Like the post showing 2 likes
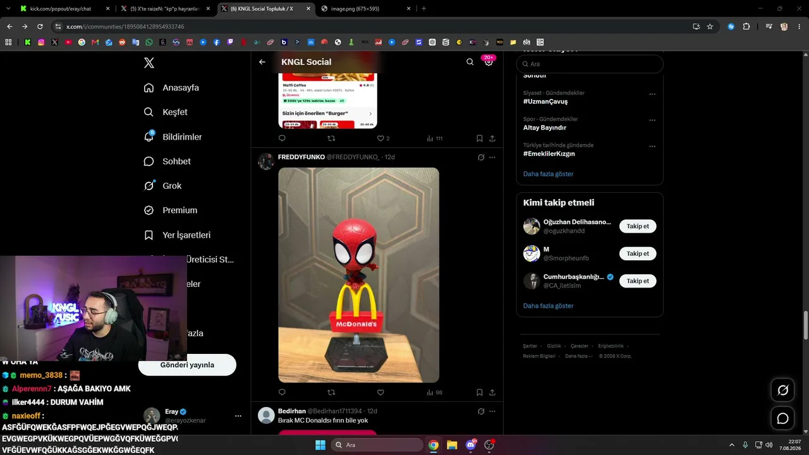 point(383,138)
